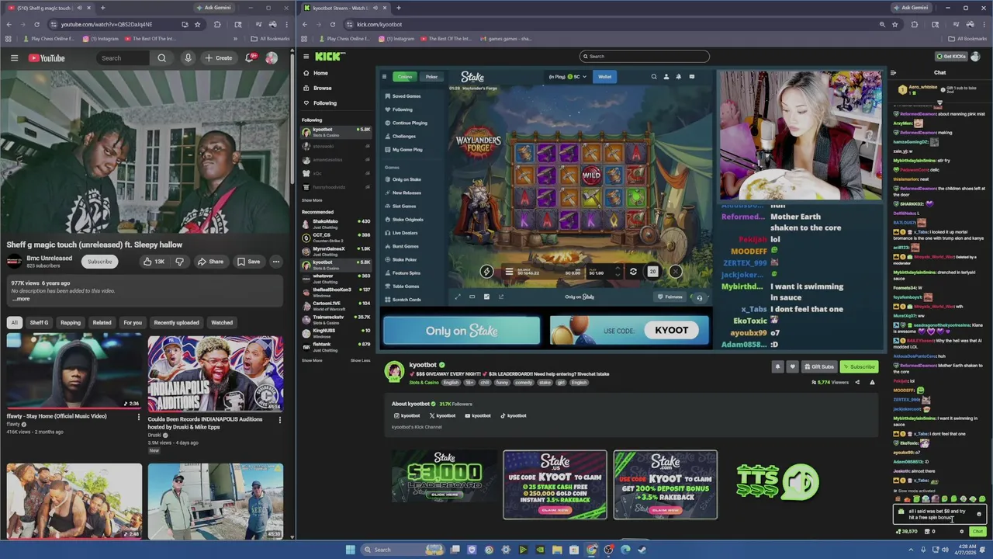Open Stake profile user icon

click(x=666, y=76)
